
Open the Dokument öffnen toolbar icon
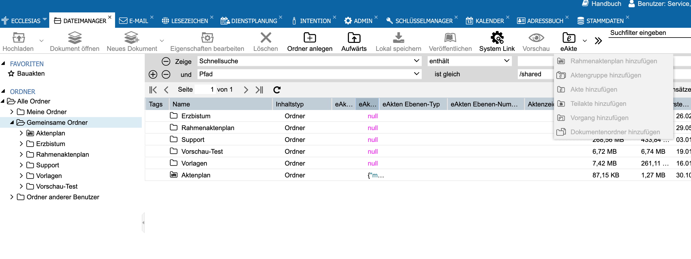click(x=75, y=38)
